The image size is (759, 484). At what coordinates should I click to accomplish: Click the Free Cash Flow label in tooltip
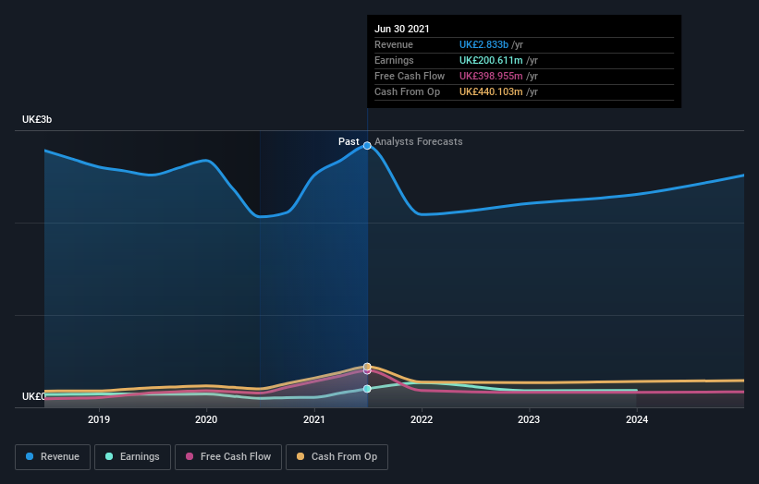[410, 76]
